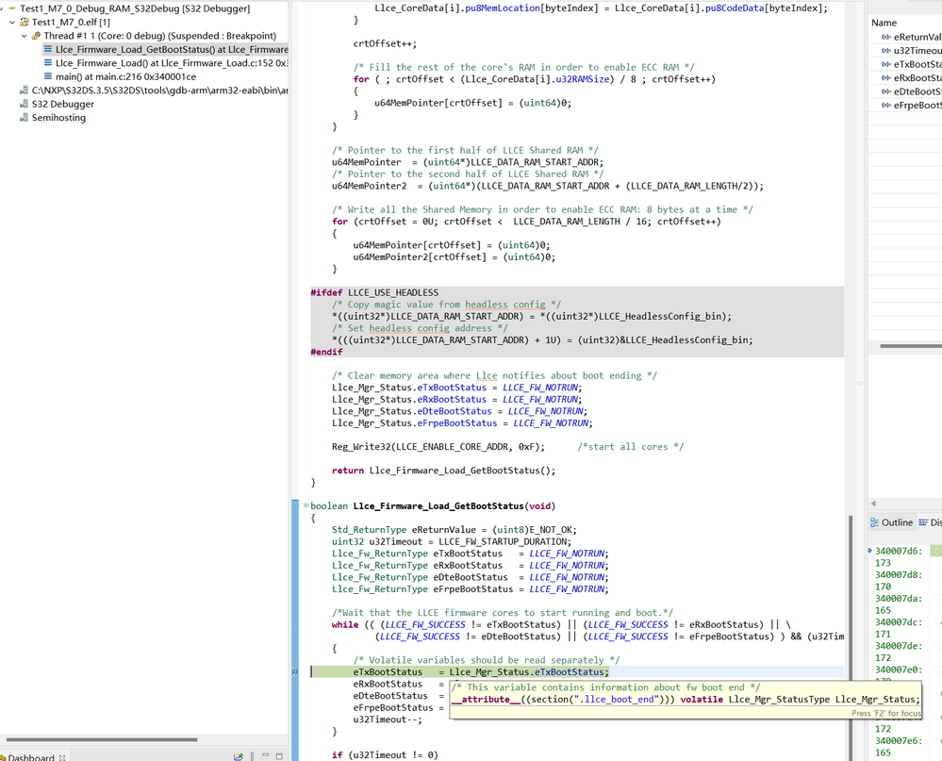Click the open folder icon near Dashboard tab
Screen dimensions: 942x761
[x=239, y=755]
